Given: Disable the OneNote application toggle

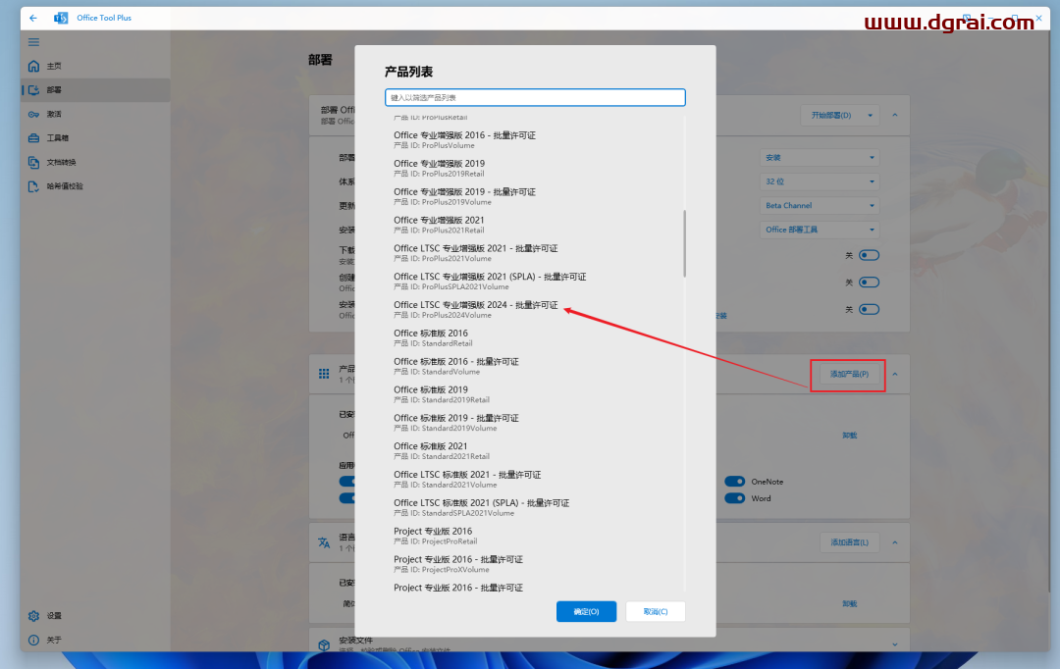Looking at the screenshot, I should click(x=735, y=482).
